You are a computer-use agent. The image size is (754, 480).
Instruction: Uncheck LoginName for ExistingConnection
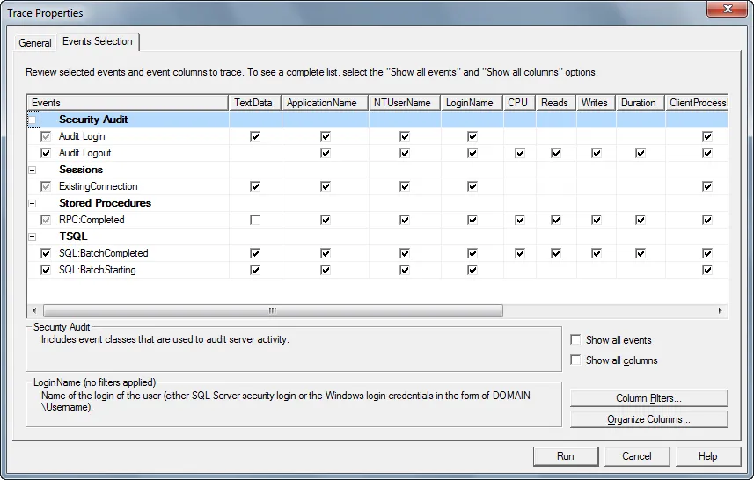tap(472, 186)
